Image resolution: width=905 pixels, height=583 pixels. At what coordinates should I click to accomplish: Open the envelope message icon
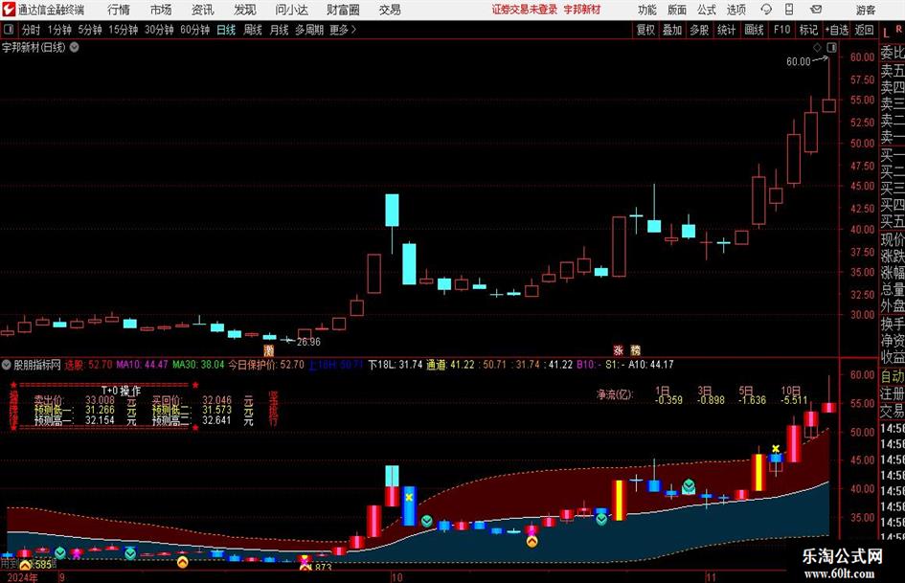pyautogui.click(x=816, y=10)
